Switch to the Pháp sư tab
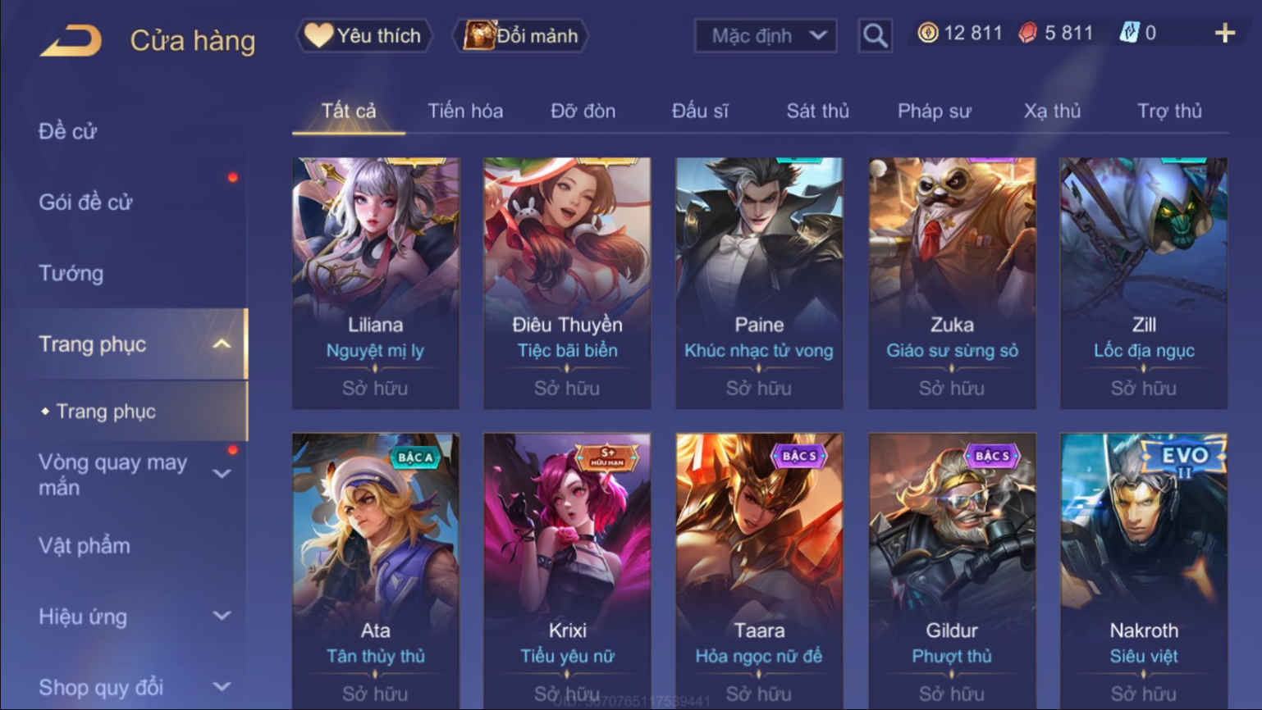 coord(934,111)
